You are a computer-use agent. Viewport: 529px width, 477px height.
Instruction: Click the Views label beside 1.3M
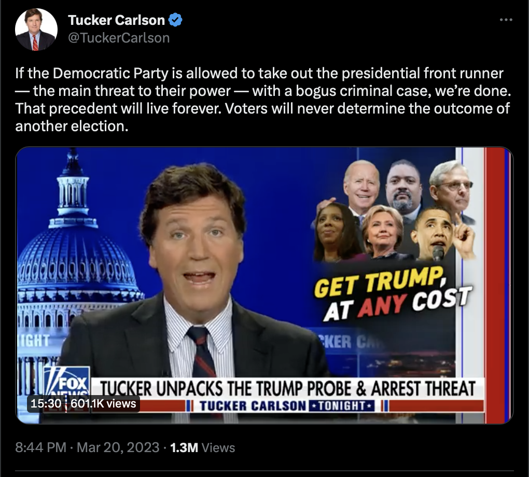pos(218,447)
